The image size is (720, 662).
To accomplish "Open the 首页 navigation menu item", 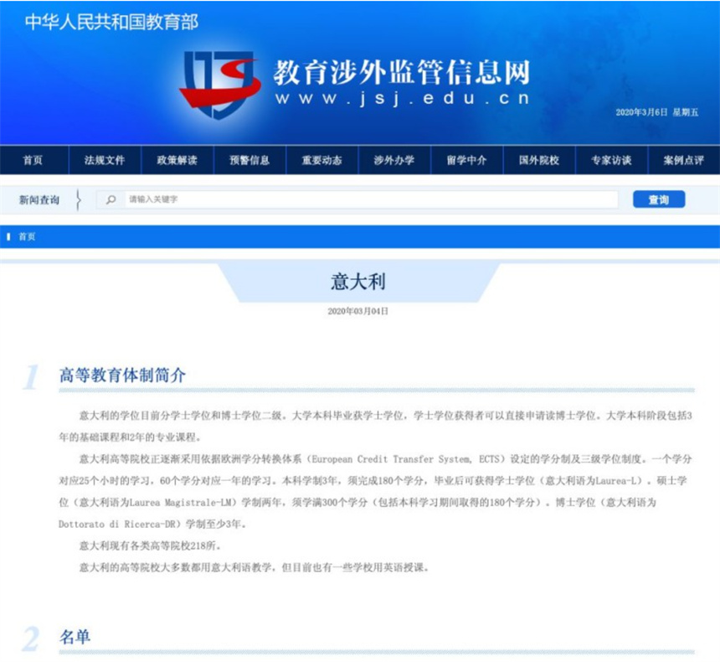I will pos(33,160).
